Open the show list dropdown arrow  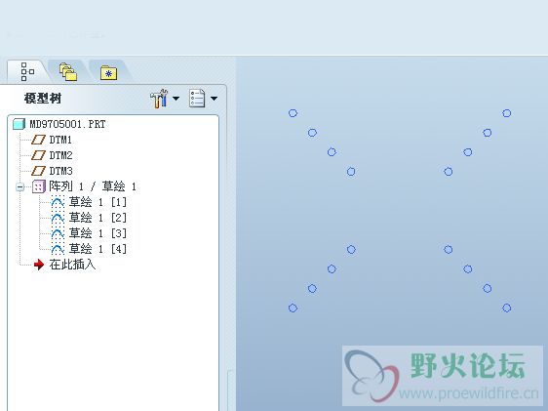(x=214, y=99)
